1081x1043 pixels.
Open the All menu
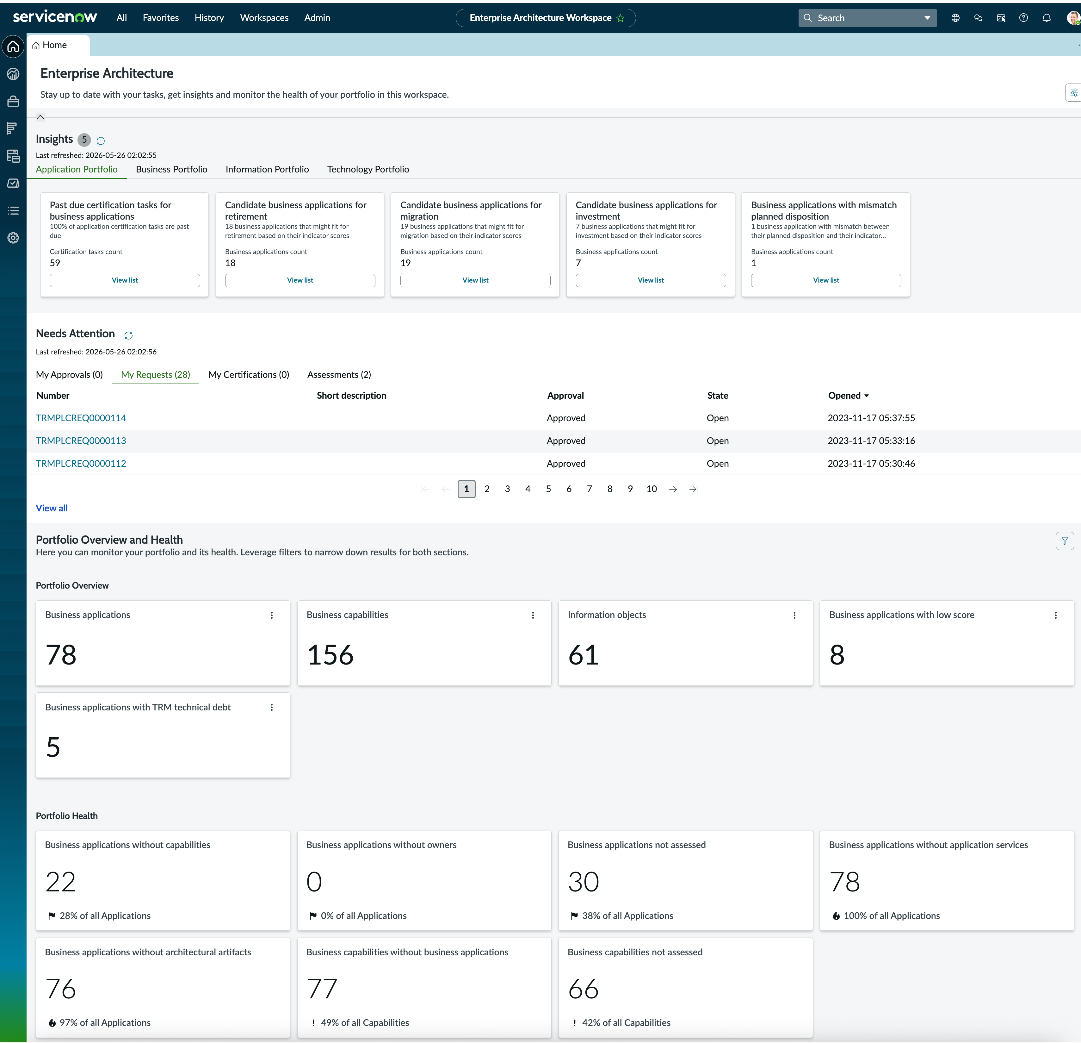click(x=122, y=18)
